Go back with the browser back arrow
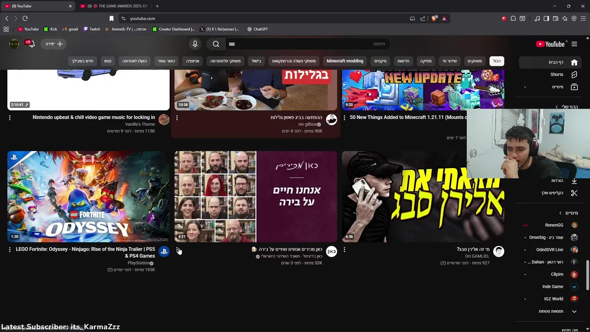590x332 pixels. point(6,18)
